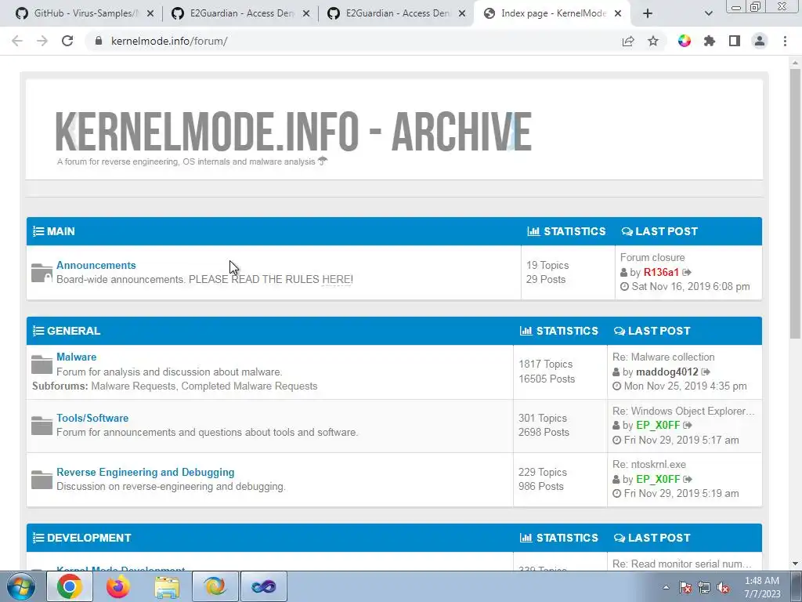The image size is (802, 602).
Task: Click Chrome in the taskbar
Action: pos(70,586)
